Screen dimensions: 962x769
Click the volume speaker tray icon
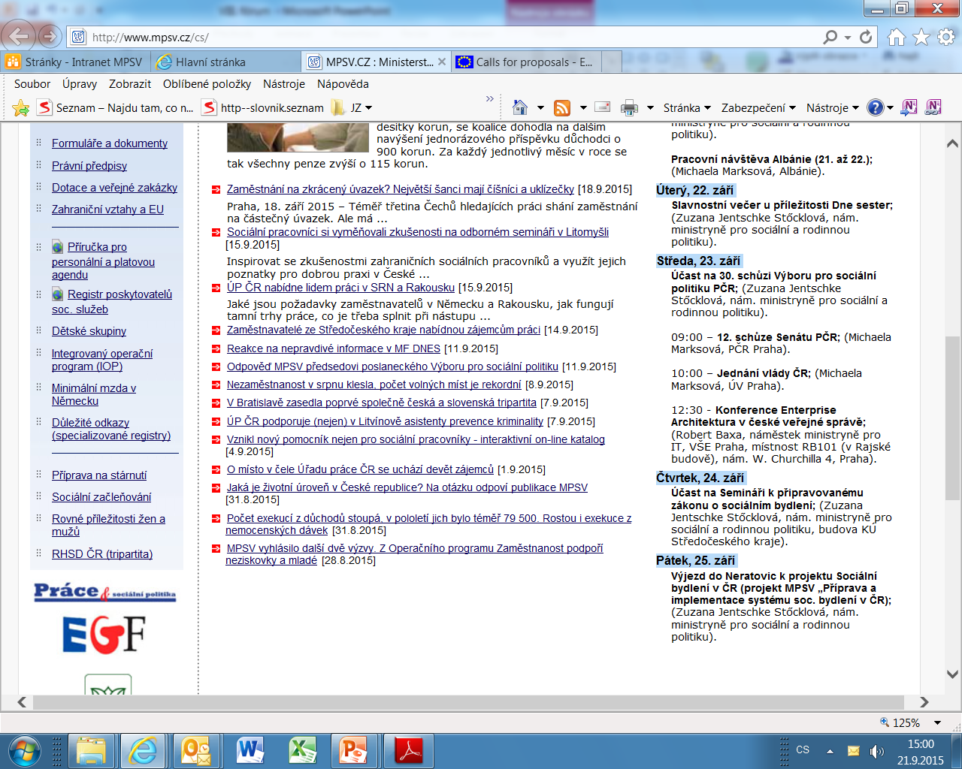tap(876, 751)
